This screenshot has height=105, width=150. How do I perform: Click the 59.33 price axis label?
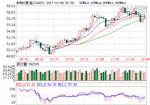coord(11,6)
